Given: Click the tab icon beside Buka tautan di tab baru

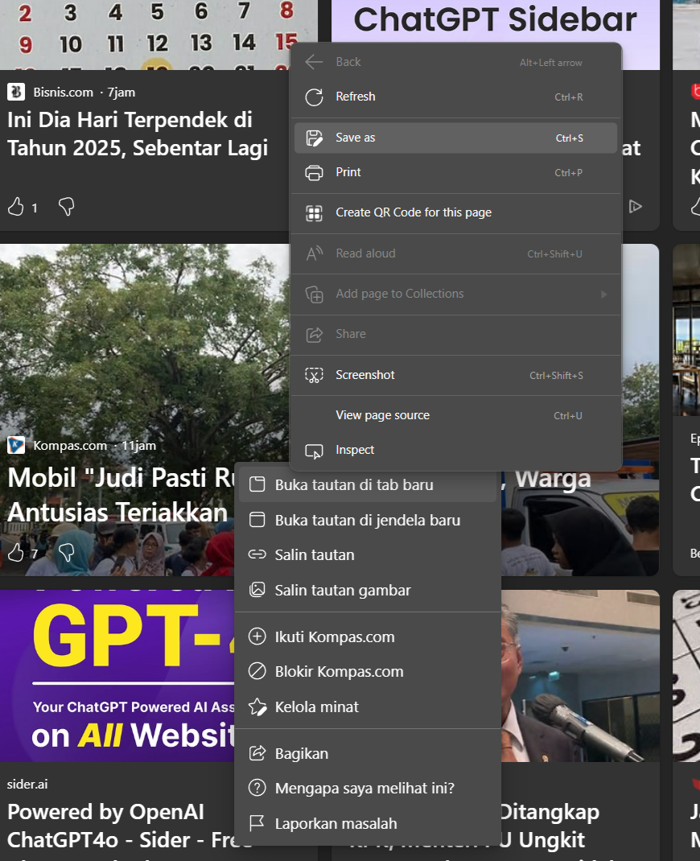Looking at the screenshot, I should [257, 484].
